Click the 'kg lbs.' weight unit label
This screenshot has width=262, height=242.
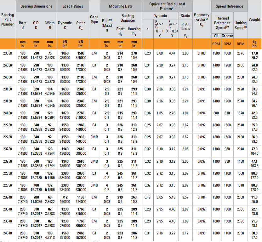click(x=254, y=44)
